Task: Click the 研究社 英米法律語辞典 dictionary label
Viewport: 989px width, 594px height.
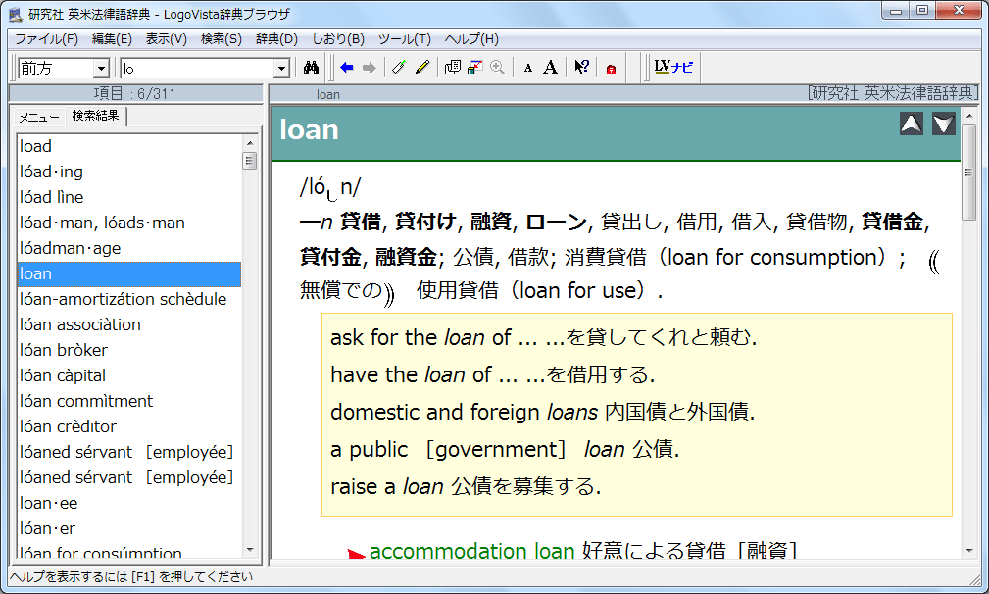Action: coord(893,93)
